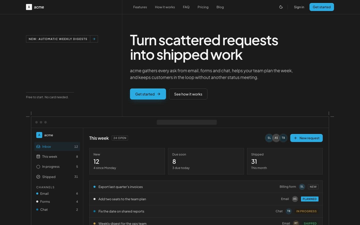The image size is (360, 225).
Task: Open In progress sidebar item
Action: pos(57,167)
